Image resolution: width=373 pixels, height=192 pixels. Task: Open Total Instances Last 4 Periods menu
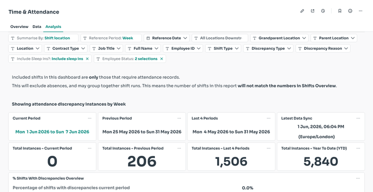268,149
